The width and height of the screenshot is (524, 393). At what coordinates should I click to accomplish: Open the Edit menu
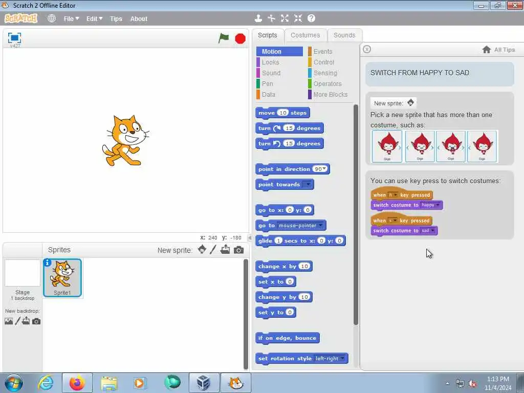(x=94, y=19)
